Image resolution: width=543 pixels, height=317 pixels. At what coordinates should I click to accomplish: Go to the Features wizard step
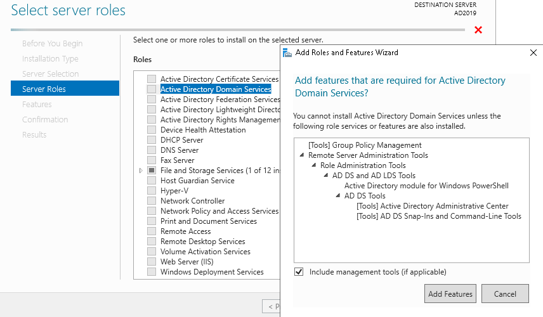coord(37,104)
